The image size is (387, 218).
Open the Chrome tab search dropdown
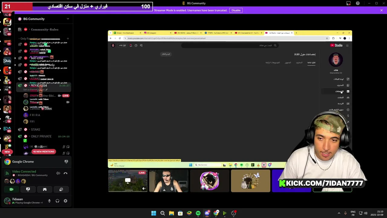[110, 33]
